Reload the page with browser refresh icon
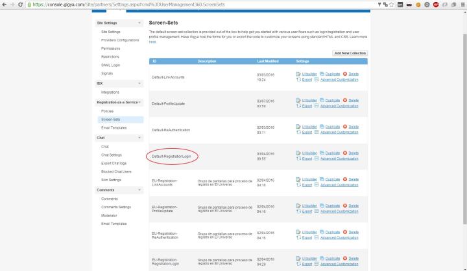467x271 pixels. [21, 4]
